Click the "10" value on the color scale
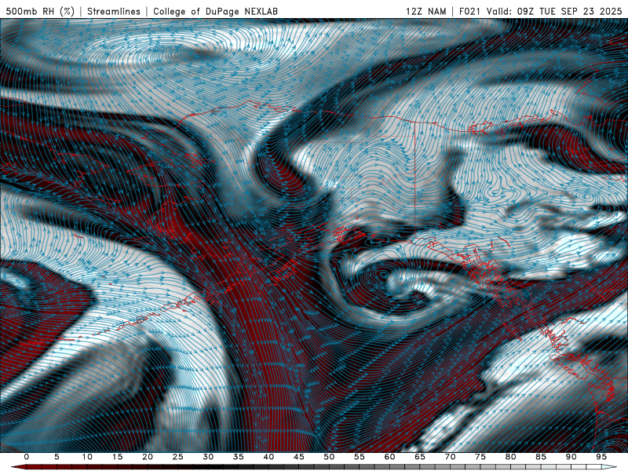This screenshot has height=471, width=628. 87,457
